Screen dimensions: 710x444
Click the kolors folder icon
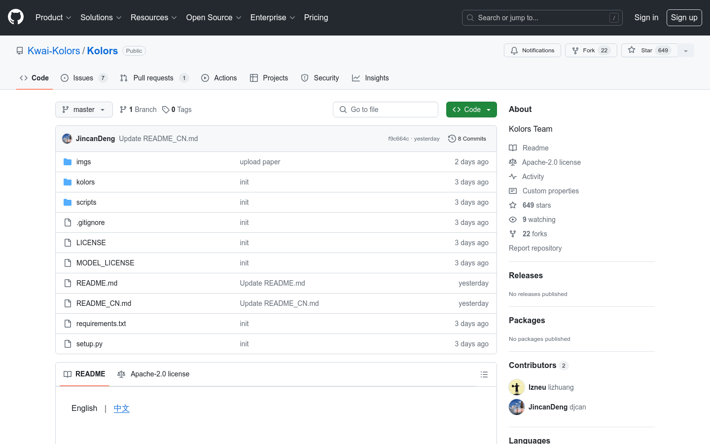tap(68, 182)
